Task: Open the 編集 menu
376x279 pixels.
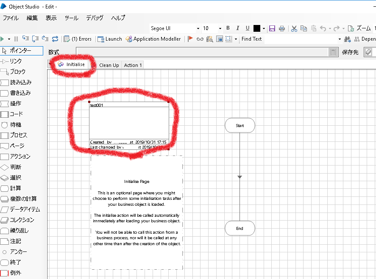Action: [32, 18]
